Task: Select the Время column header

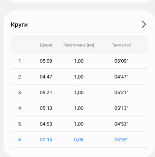Action: (46, 45)
